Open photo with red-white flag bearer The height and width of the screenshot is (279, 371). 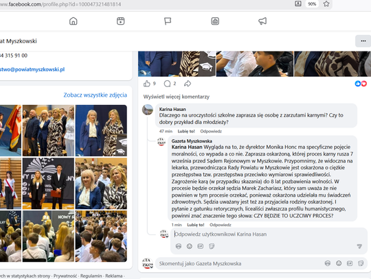(x=10, y=130)
